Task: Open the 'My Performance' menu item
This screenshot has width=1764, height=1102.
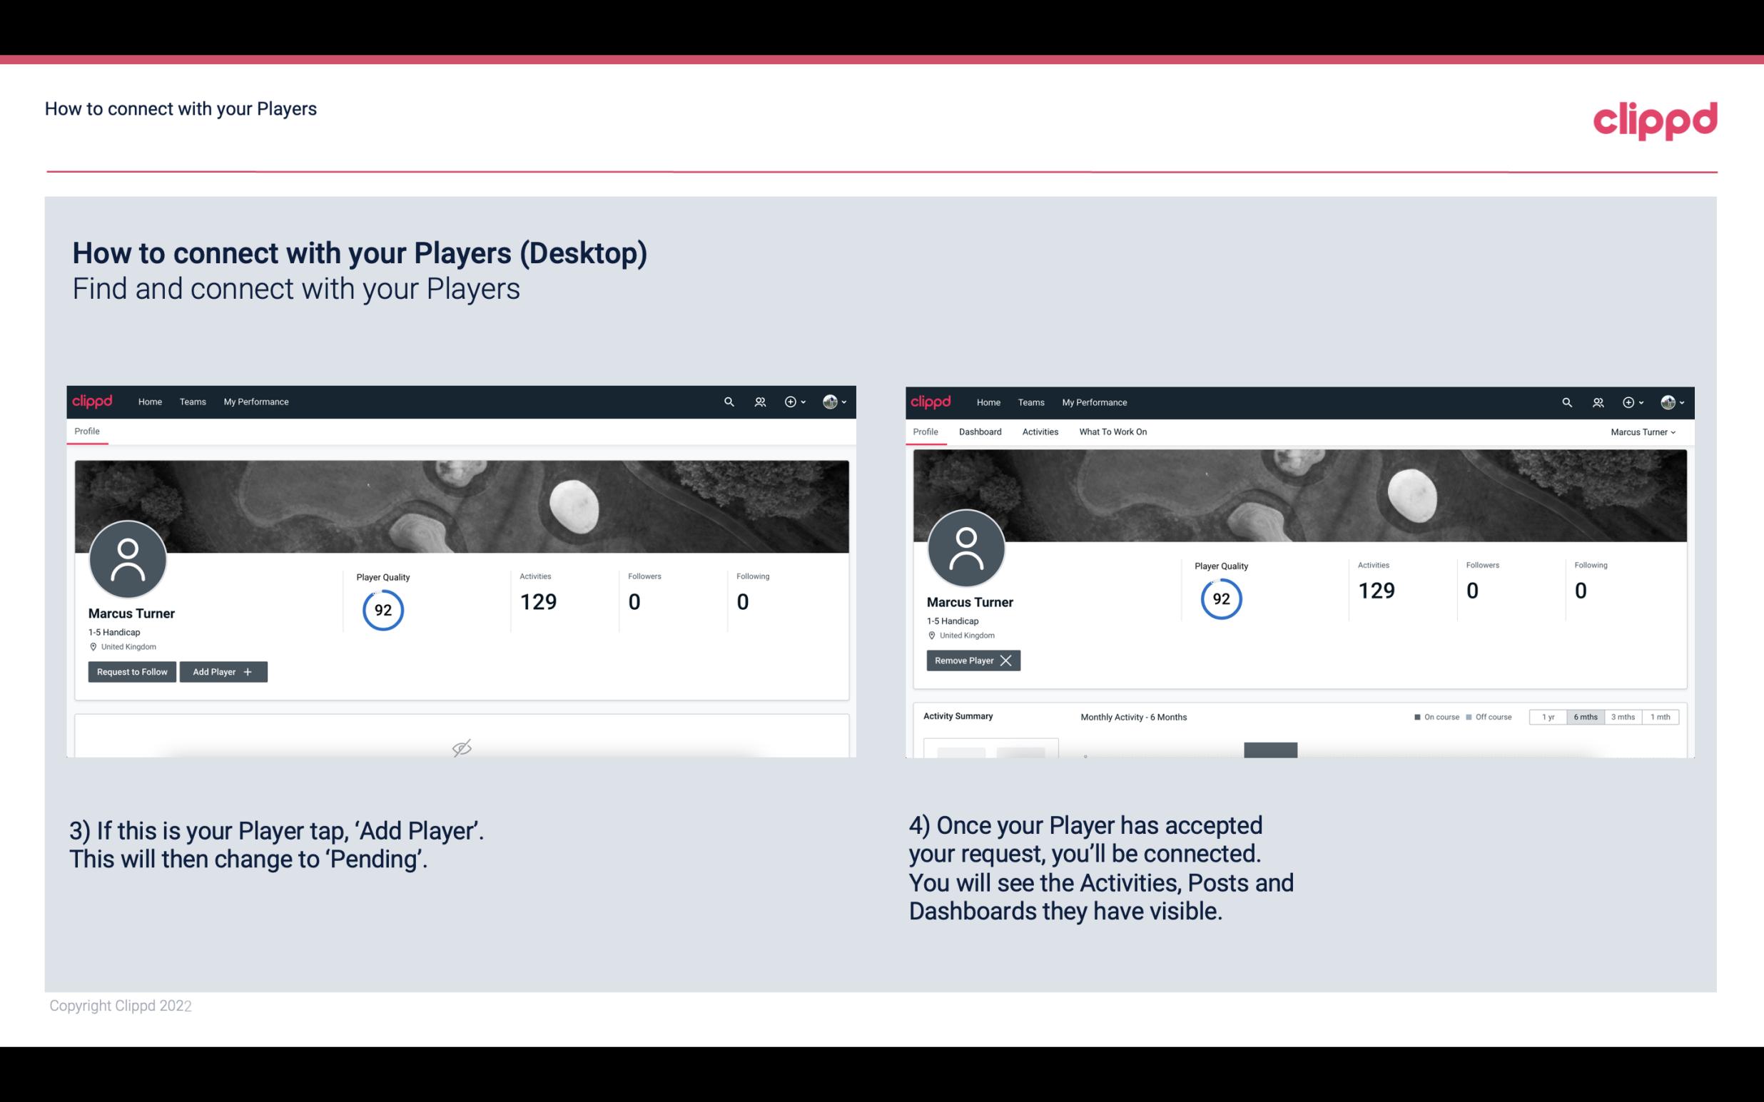Action: [x=254, y=401]
